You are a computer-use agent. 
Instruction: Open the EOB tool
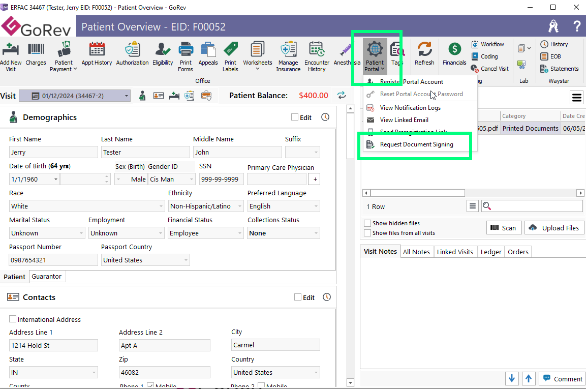(x=550, y=56)
